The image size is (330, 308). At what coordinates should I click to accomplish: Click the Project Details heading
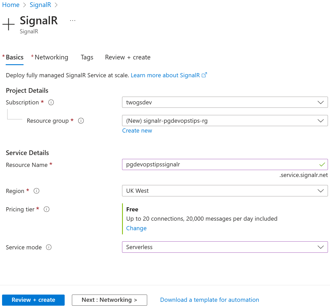coord(27,91)
